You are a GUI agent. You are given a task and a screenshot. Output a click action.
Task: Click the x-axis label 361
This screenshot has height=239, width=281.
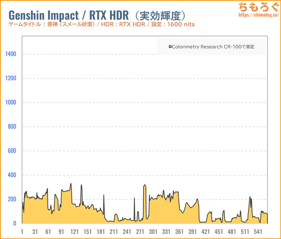click(x=180, y=232)
